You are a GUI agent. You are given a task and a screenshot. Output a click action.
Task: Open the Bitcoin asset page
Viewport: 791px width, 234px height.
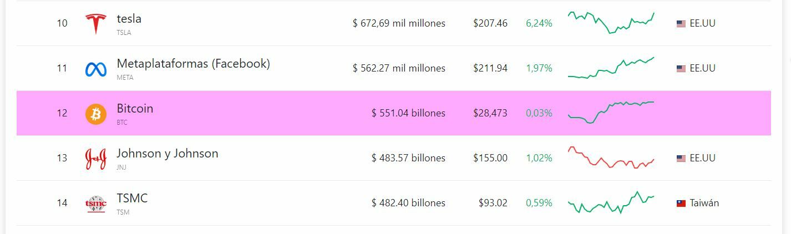(135, 109)
